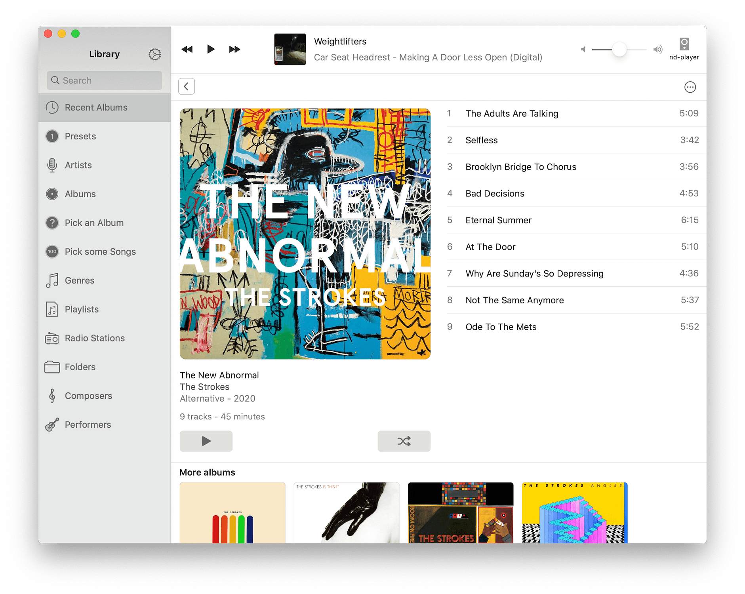Play track The Adults Are Talking
Viewport: 745px width, 594px height.
click(576, 114)
